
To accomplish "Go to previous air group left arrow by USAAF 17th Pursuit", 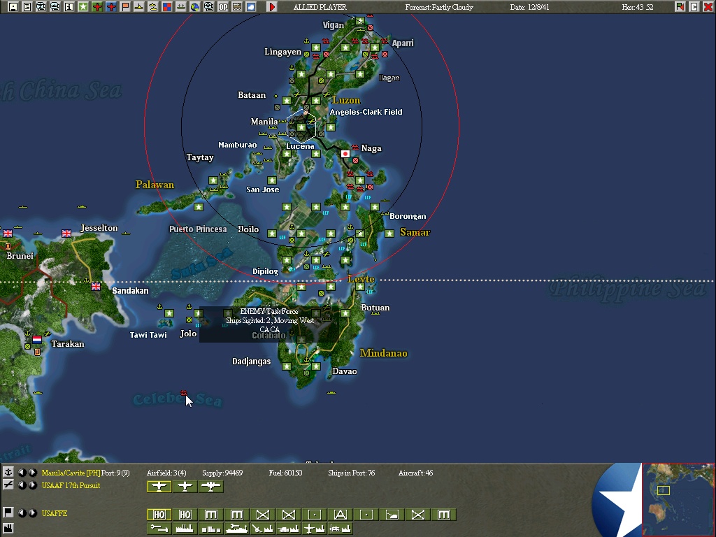I will pyautogui.click(x=22, y=485).
